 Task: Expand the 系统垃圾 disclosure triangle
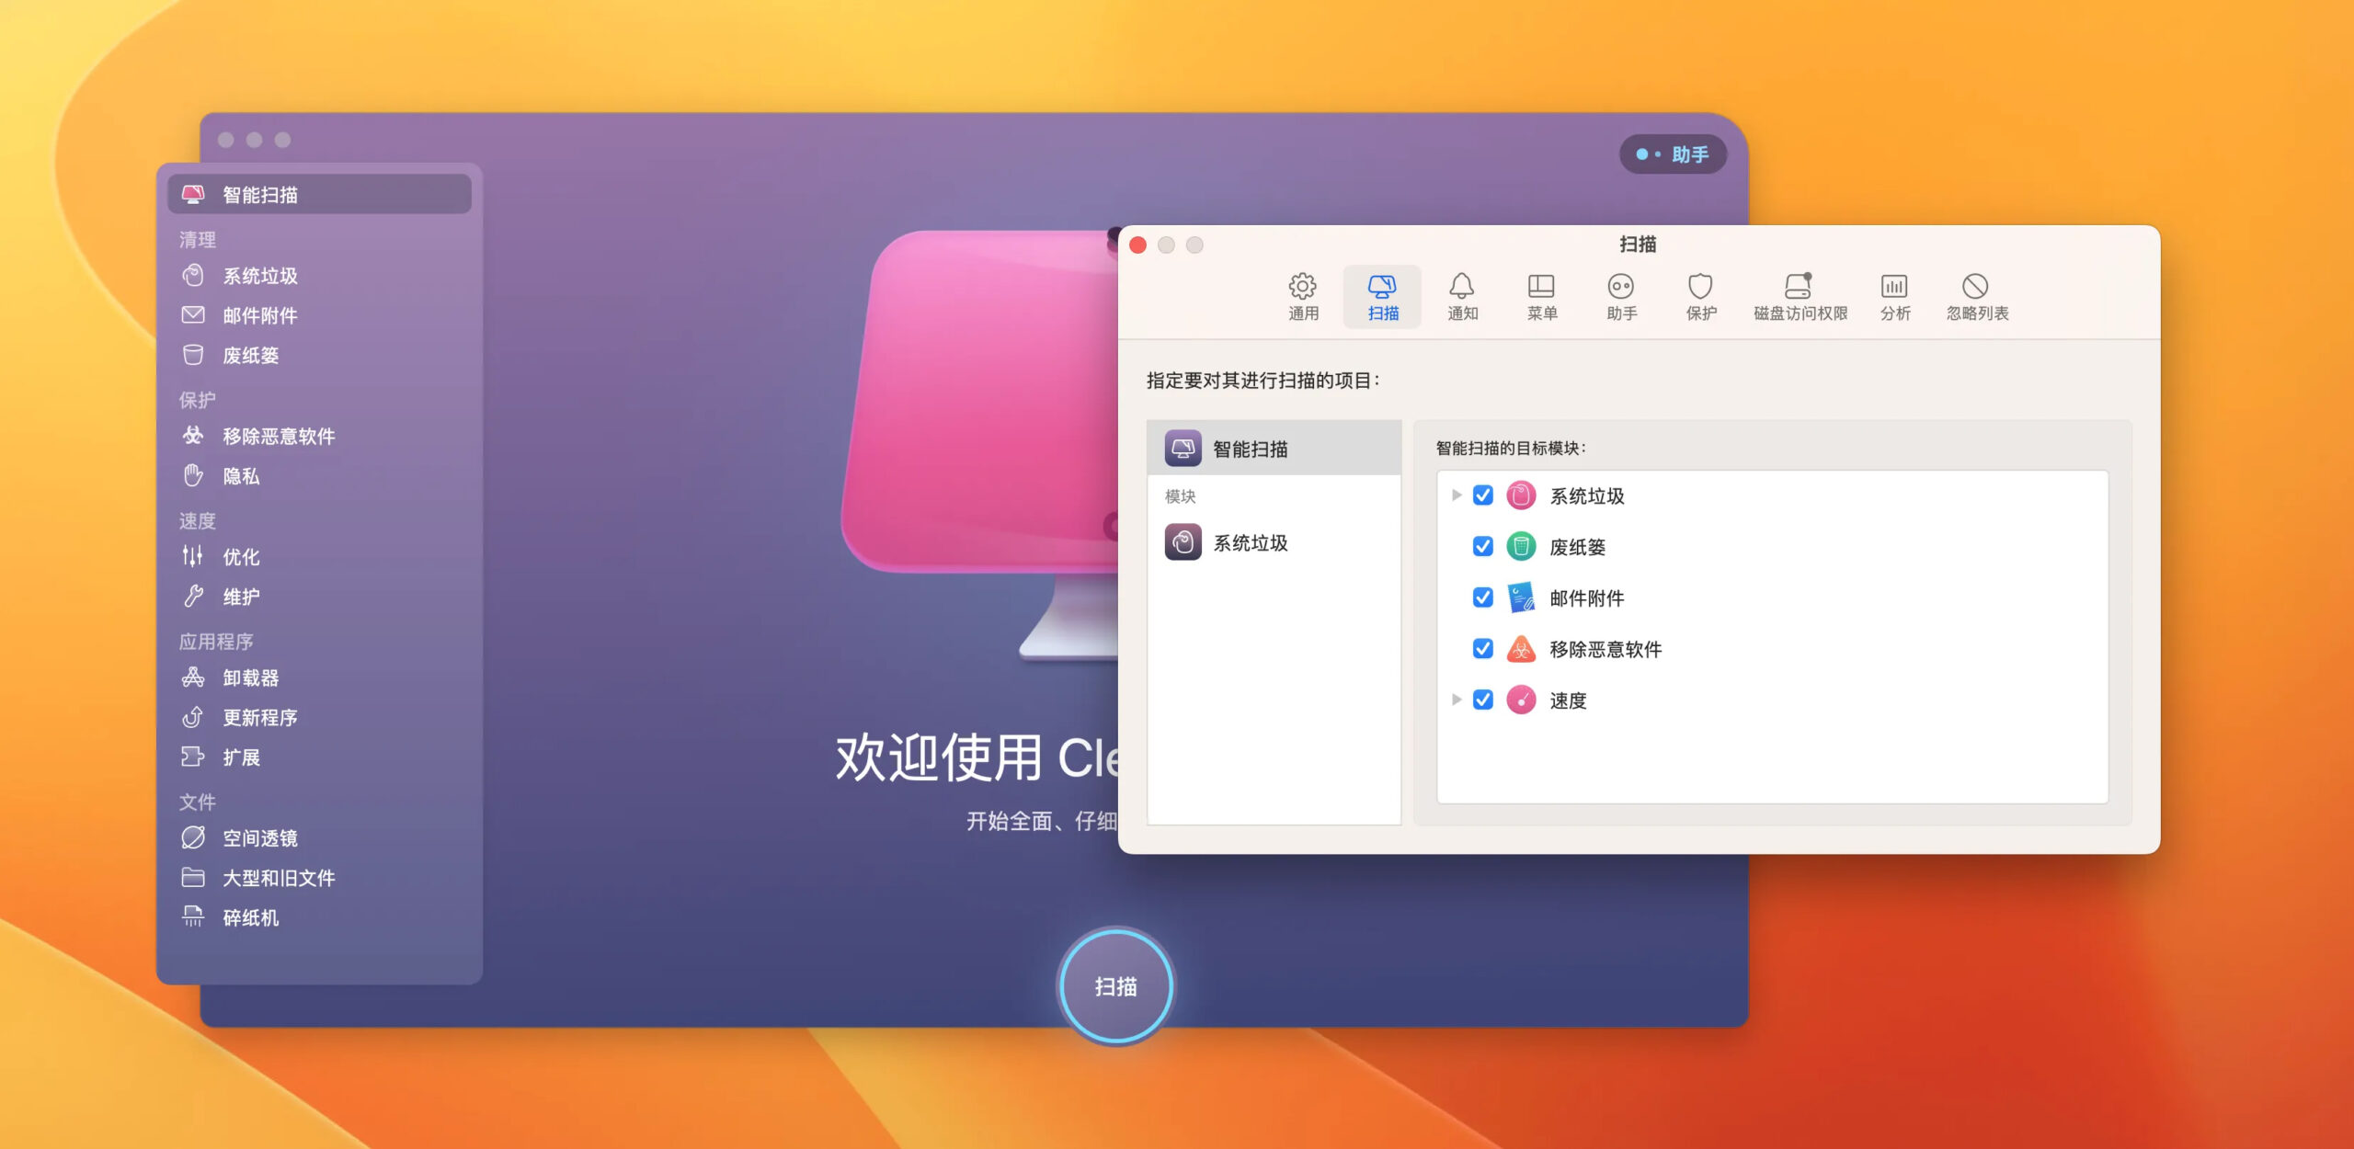[1457, 495]
